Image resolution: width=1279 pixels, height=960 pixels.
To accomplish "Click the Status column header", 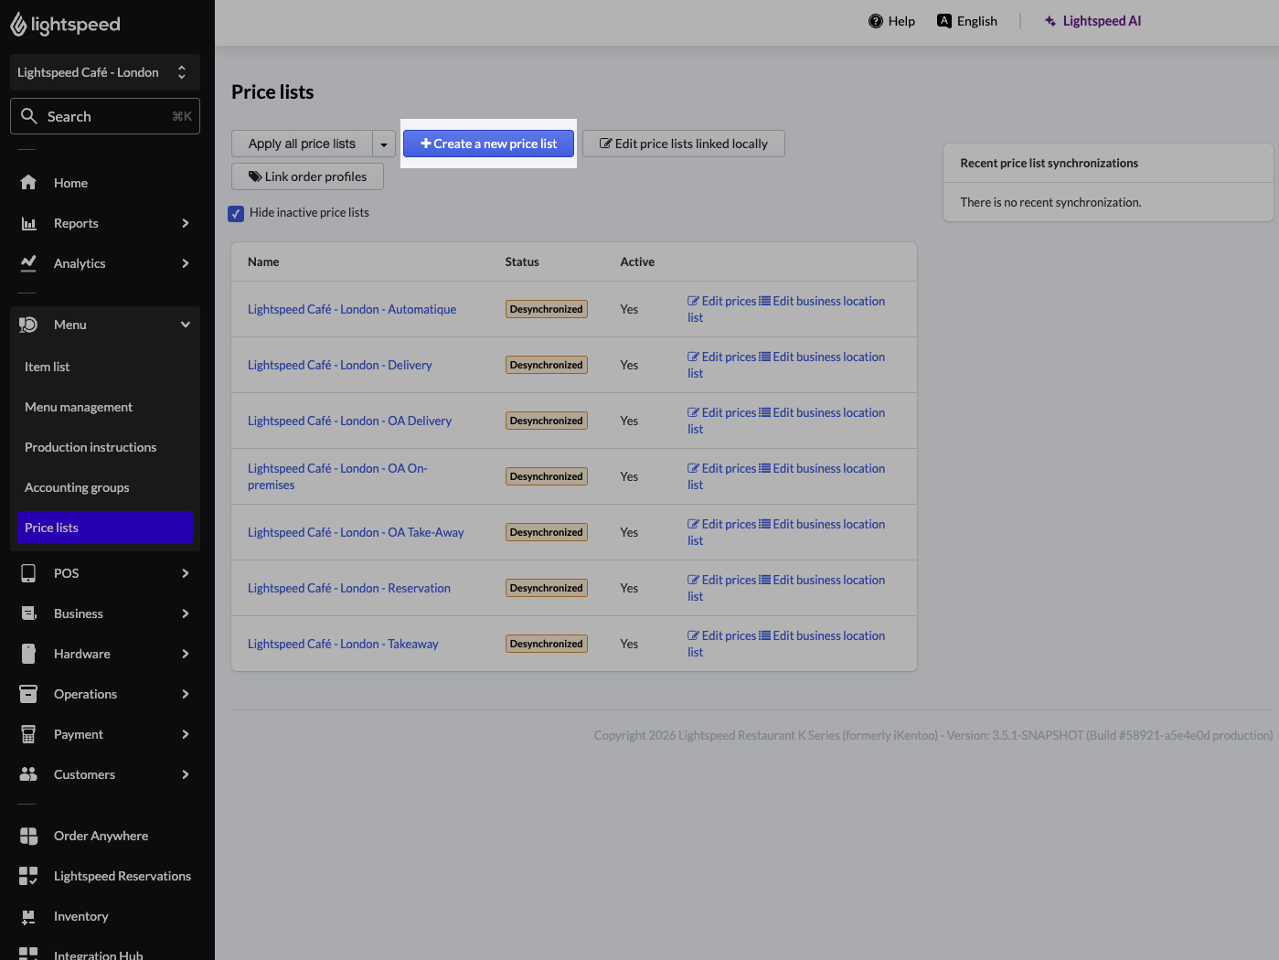I will click(x=522, y=261).
